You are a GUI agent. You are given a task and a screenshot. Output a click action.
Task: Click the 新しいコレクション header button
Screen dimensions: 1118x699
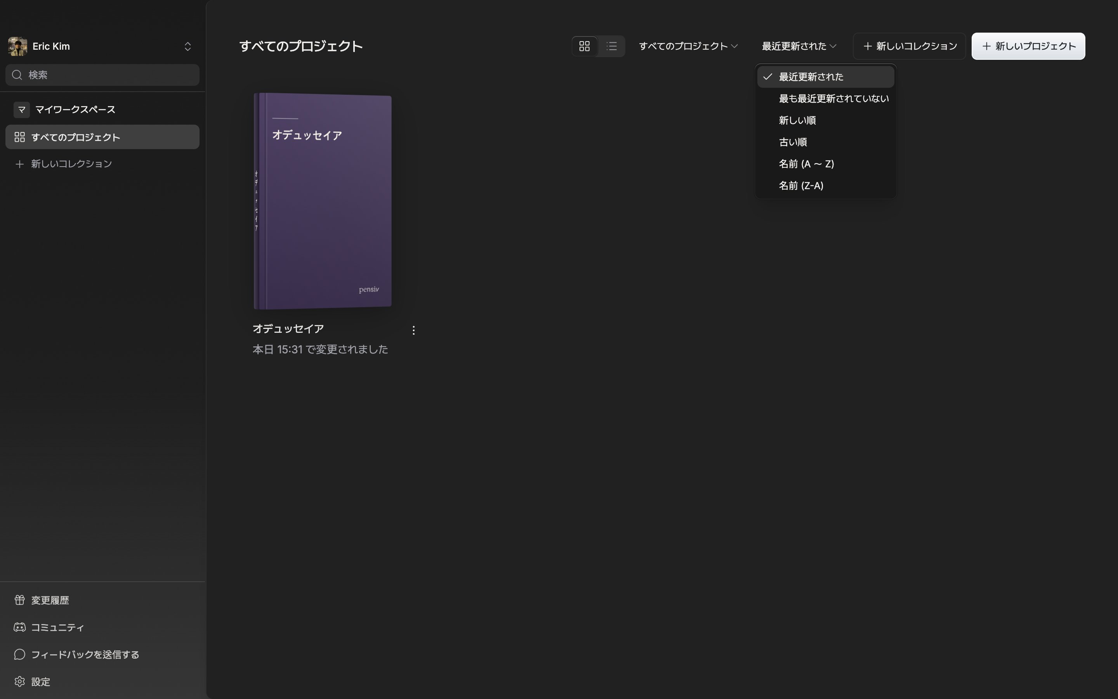coord(909,46)
